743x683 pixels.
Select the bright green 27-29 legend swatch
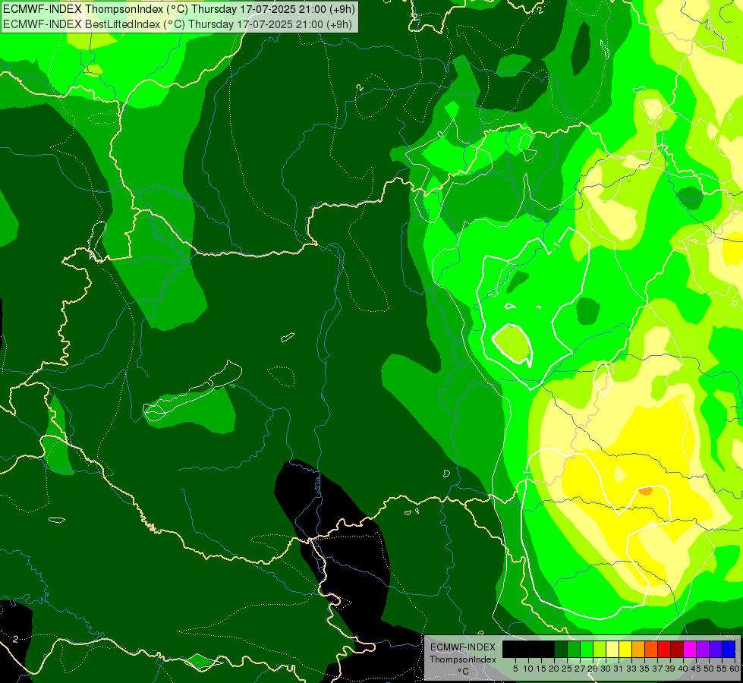(x=587, y=649)
